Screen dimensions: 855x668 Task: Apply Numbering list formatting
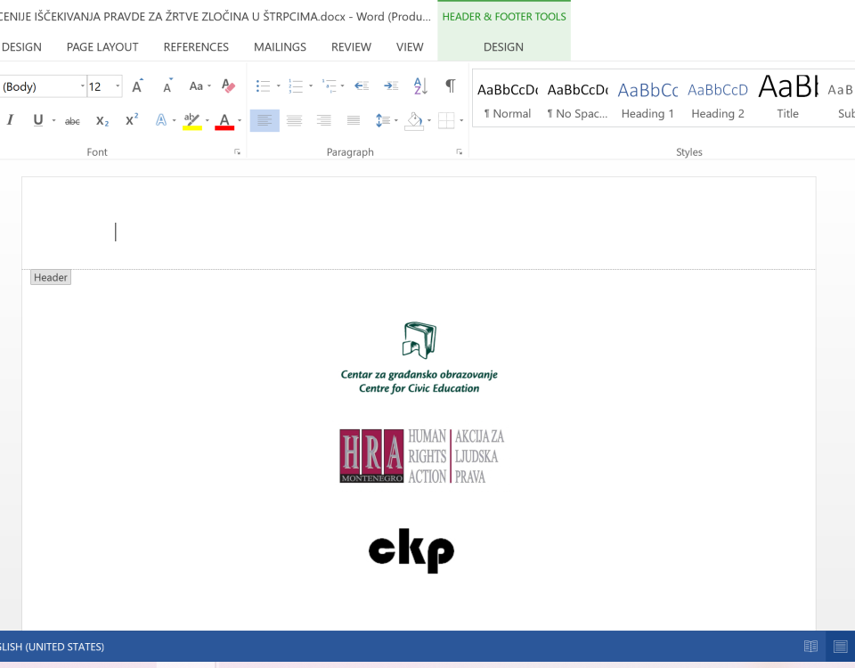(x=296, y=86)
